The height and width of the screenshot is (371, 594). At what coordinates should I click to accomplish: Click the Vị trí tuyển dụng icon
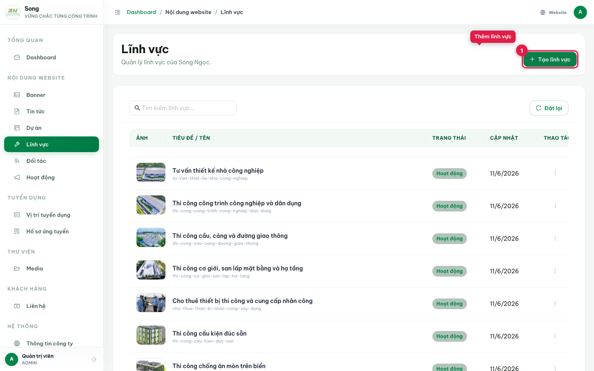17,215
